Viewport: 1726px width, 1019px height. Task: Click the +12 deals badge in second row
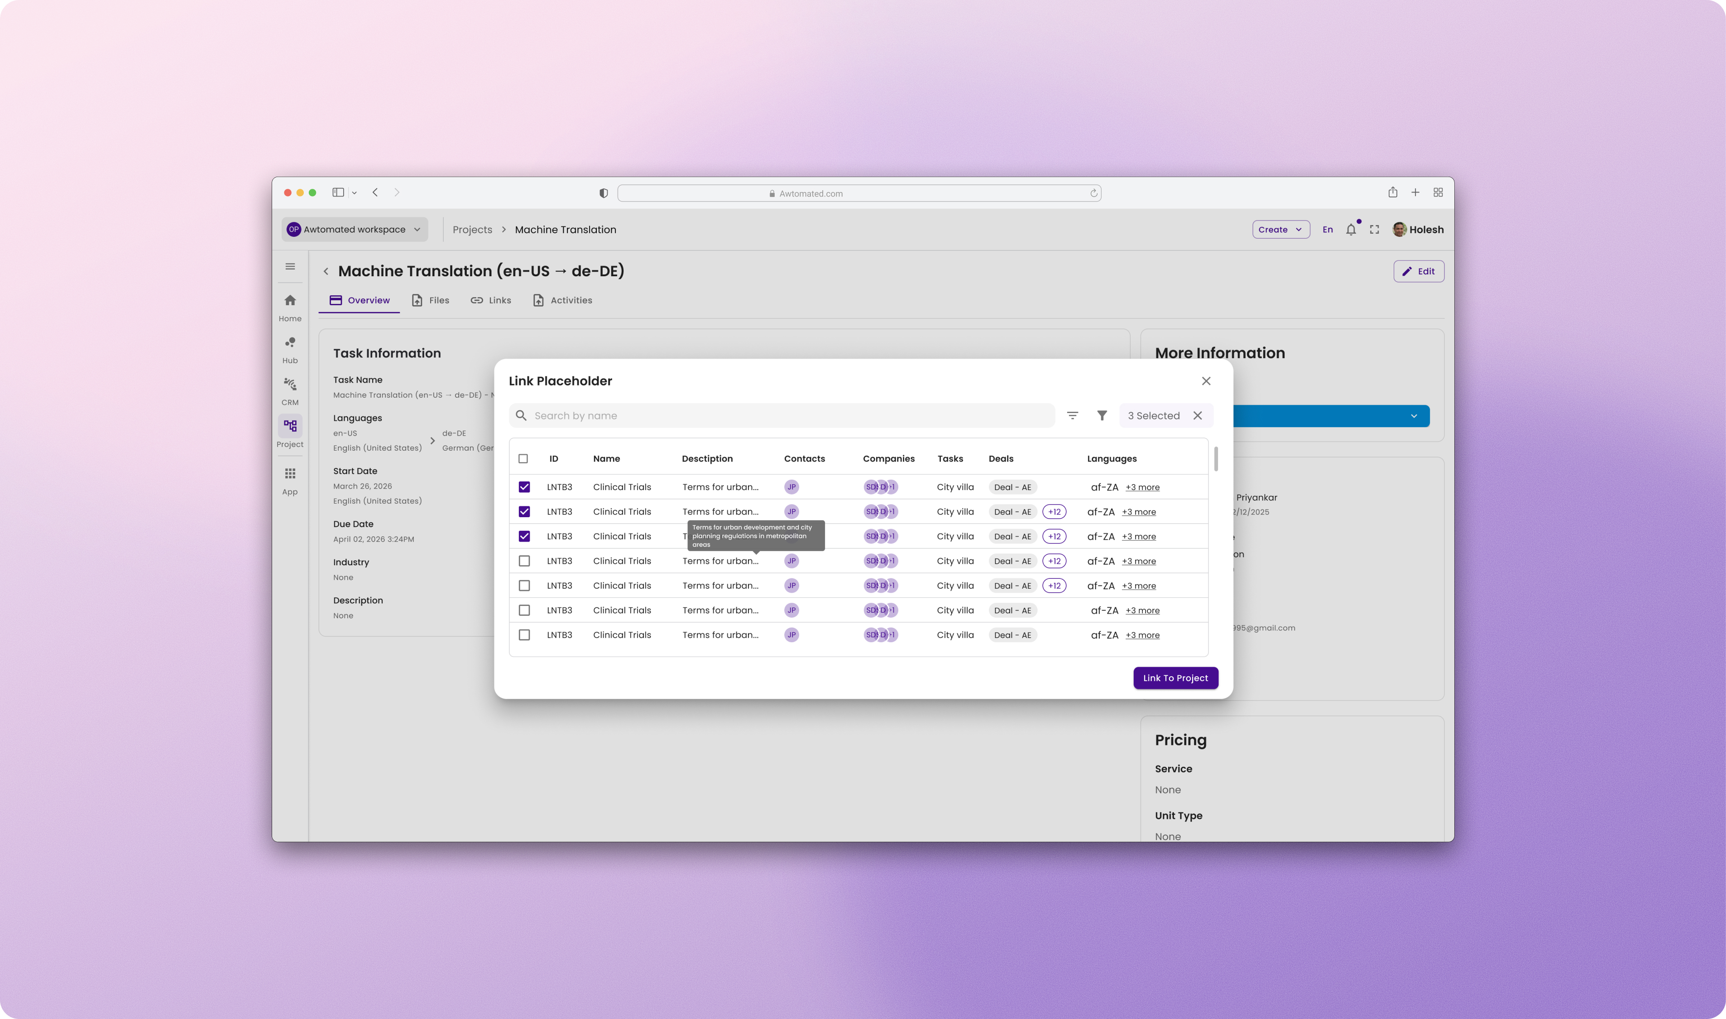[1054, 512]
